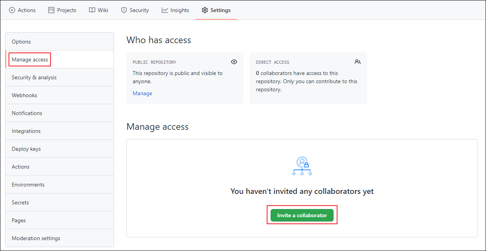The height and width of the screenshot is (251, 486).
Task: Click Invite a collaborator button
Action: pos(302,215)
